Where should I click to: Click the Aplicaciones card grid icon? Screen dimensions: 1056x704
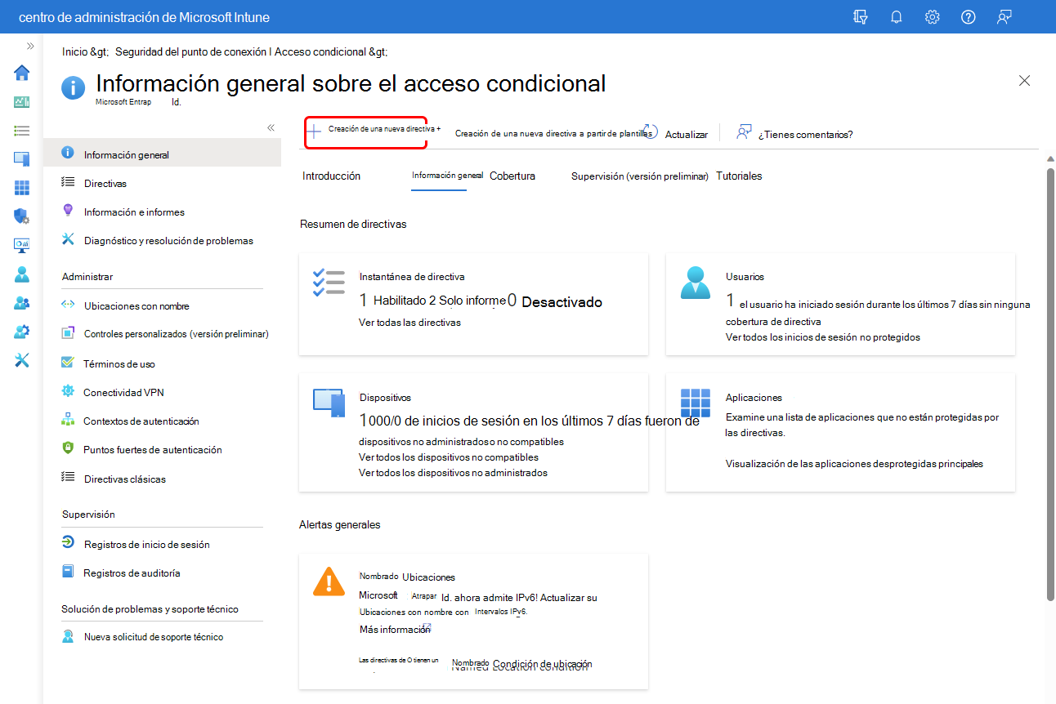click(696, 403)
